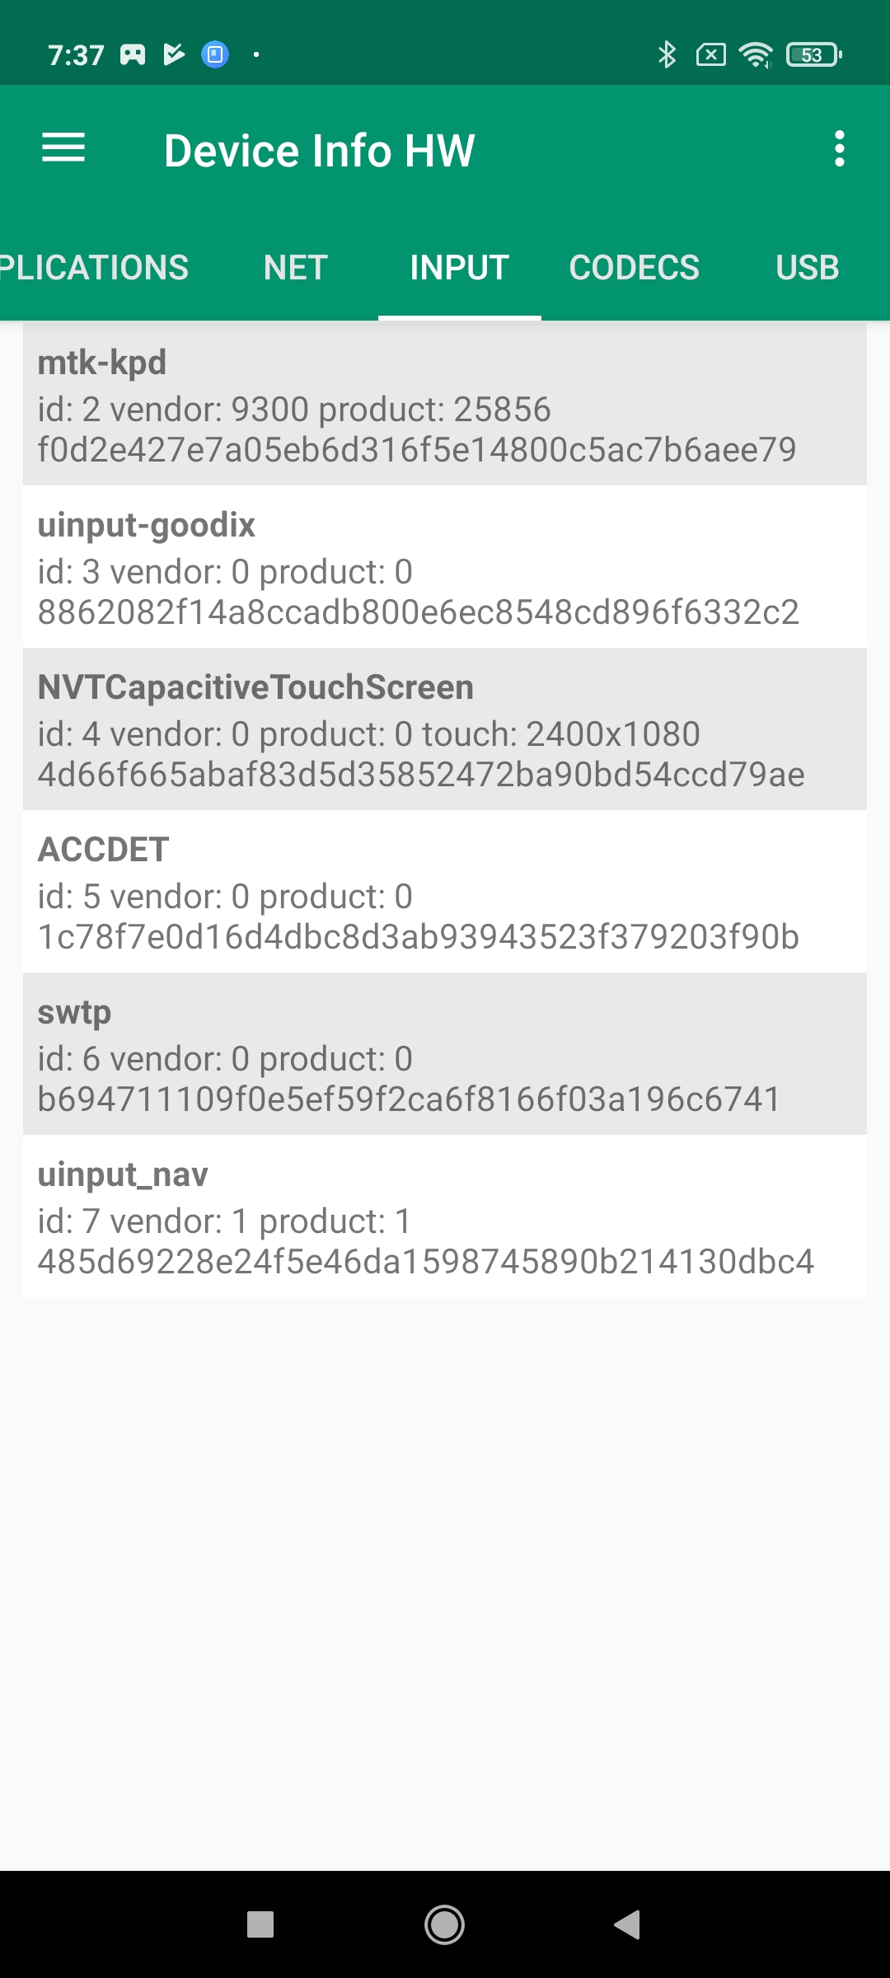Switch to the CODECS tab

click(x=634, y=268)
